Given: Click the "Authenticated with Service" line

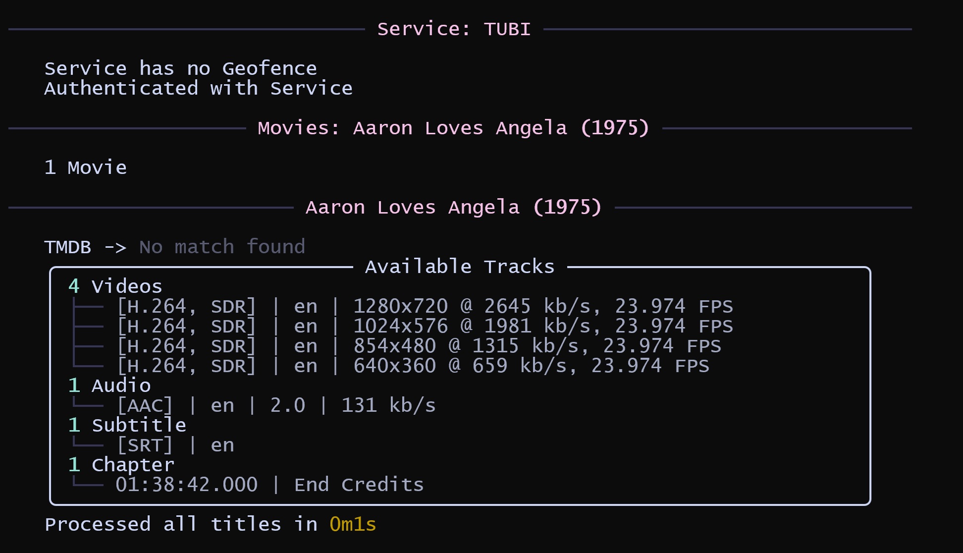Looking at the screenshot, I should point(198,89).
